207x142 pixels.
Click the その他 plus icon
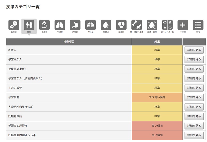tap(183, 25)
